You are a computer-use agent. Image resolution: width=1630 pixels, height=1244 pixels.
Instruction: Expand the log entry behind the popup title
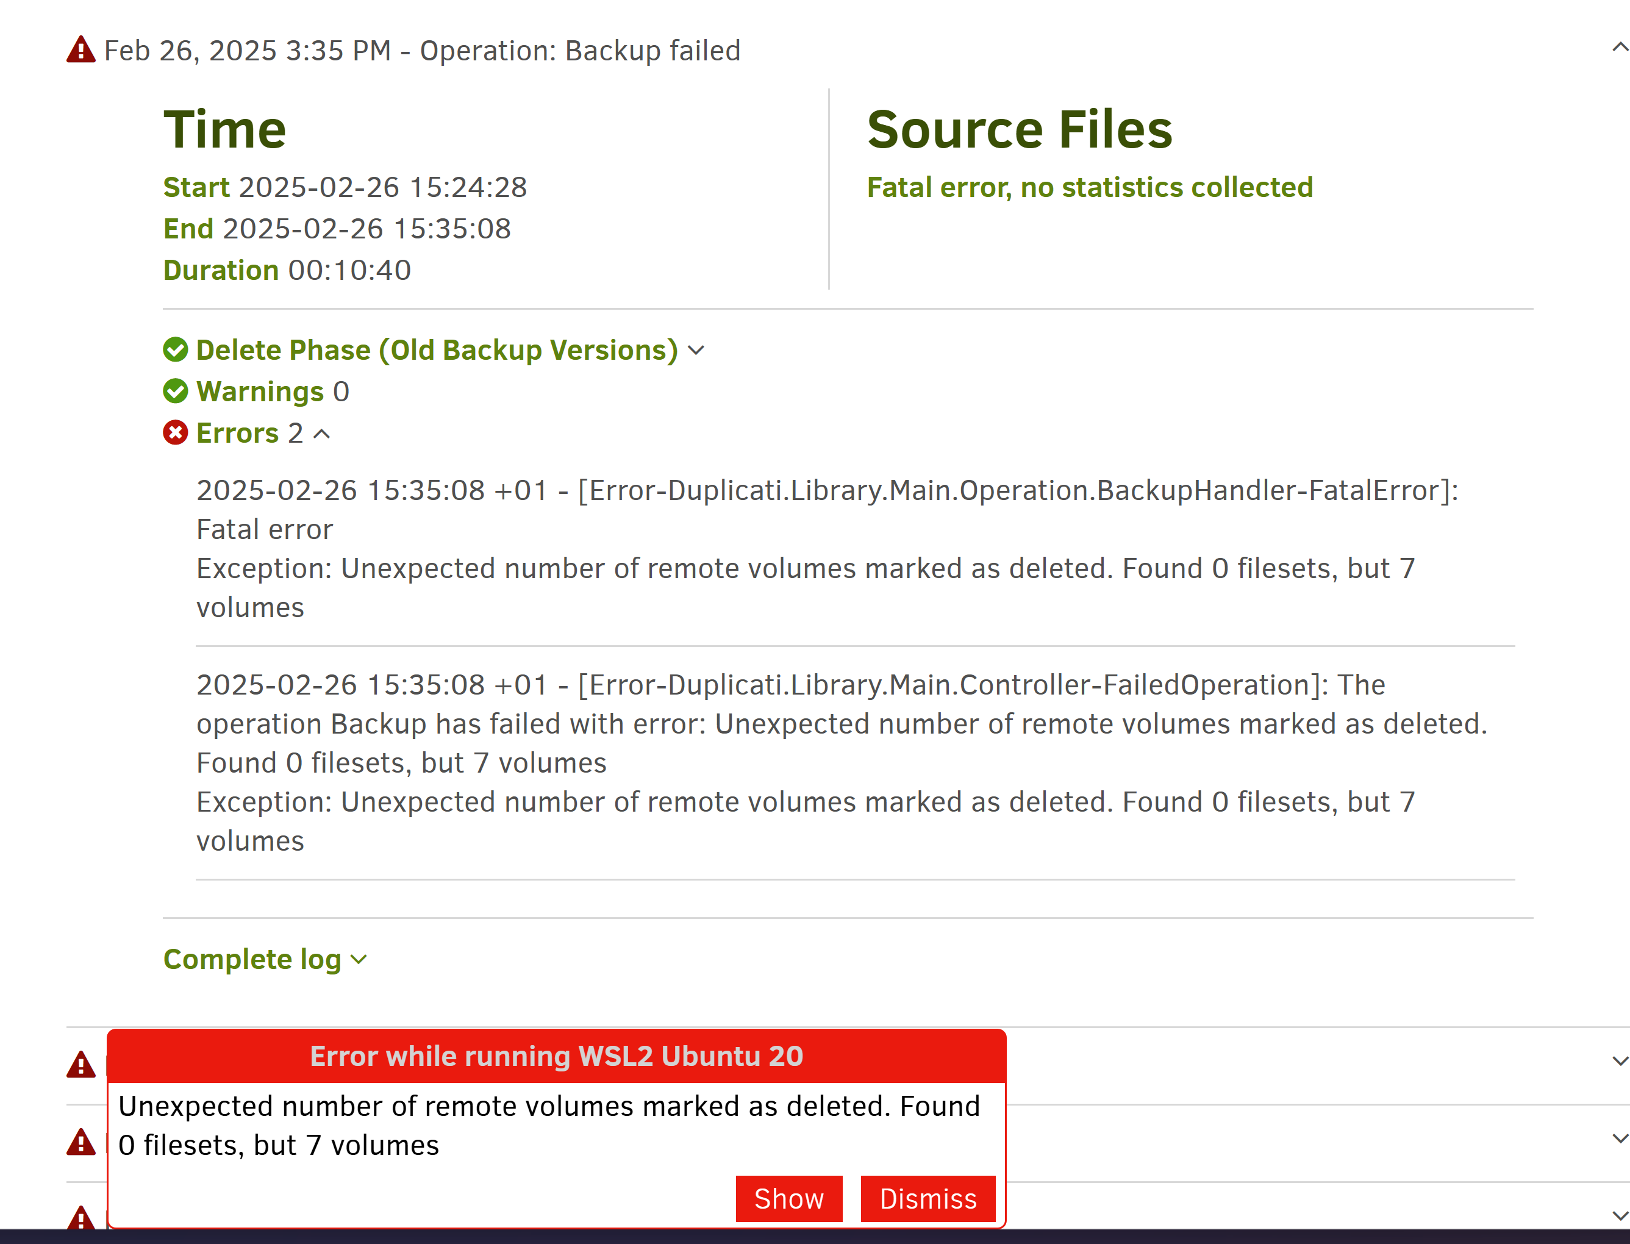coord(1620,1061)
